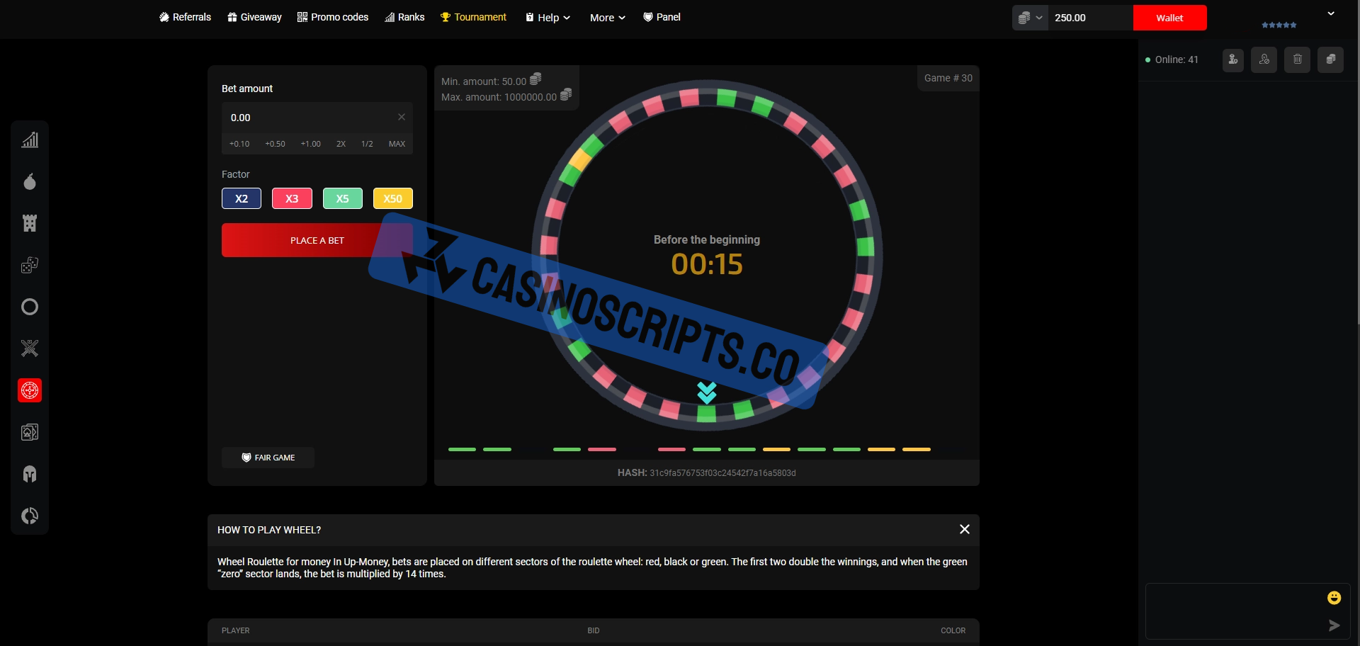This screenshot has width=1360, height=646.
Task: Select the X3 red factor
Action: 292,198
